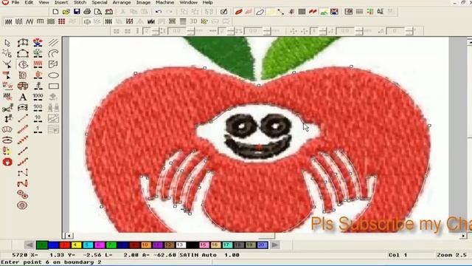Image resolution: width=472 pixels, height=266 pixels.
Task: Select the arc curve tool
Action: click(53, 53)
